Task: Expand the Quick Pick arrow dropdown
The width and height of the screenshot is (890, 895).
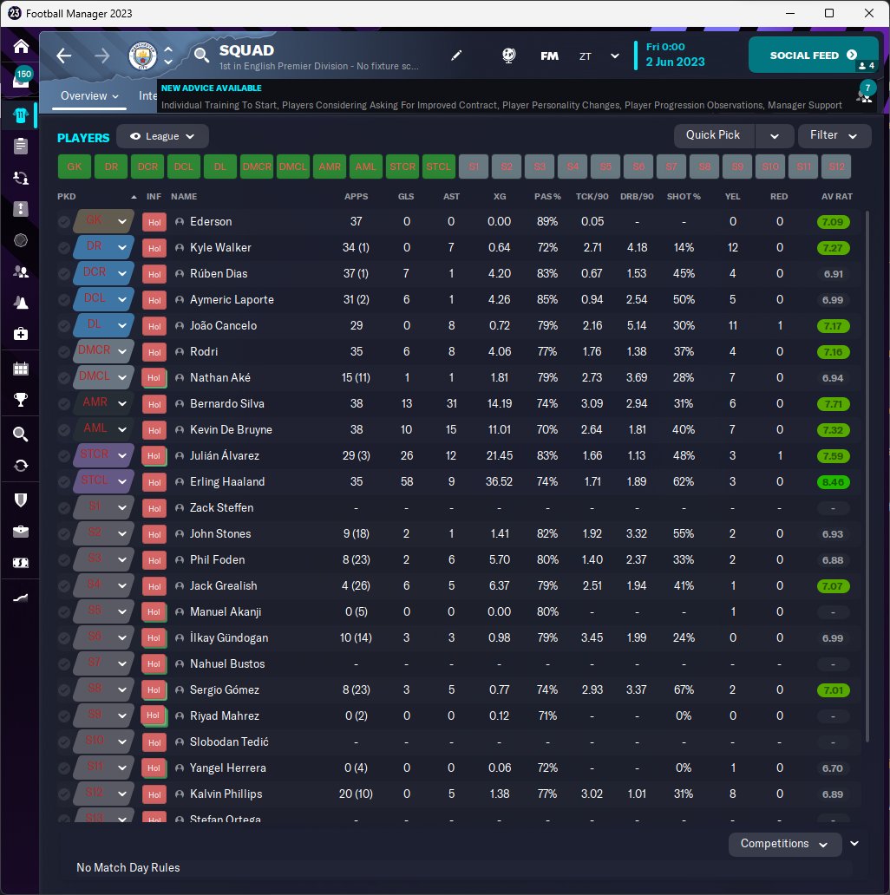Action: (774, 136)
